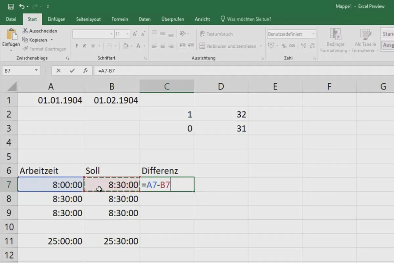Click the increase font size icon
394x263 pixels.
click(x=135, y=34)
